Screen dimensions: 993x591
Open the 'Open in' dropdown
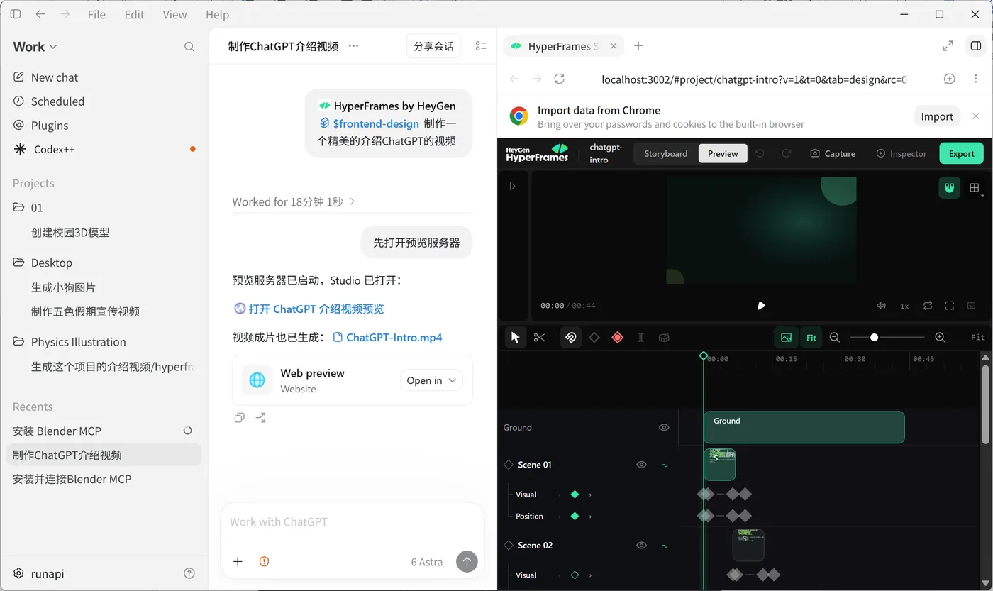pos(431,380)
